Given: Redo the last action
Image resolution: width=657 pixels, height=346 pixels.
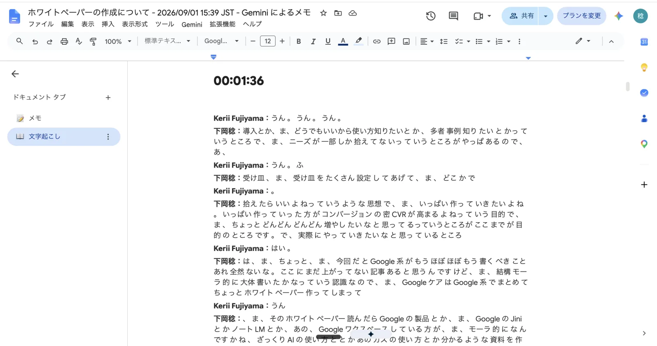Looking at the screenshot, I should (x=50, y=41).
